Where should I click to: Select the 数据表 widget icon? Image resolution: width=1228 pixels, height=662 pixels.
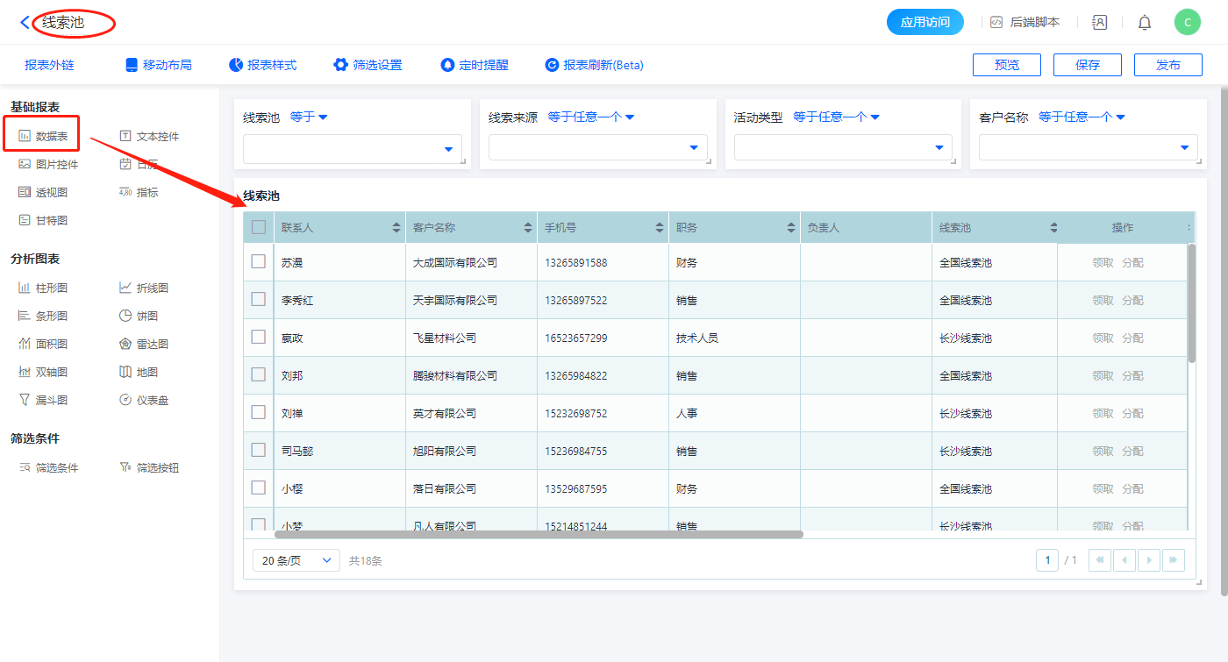[25, 136]
